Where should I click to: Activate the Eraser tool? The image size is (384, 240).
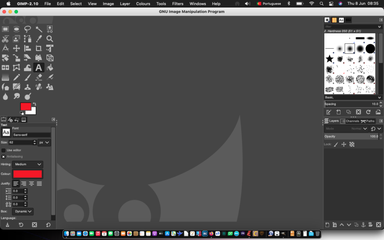click(x=39, y=77)
